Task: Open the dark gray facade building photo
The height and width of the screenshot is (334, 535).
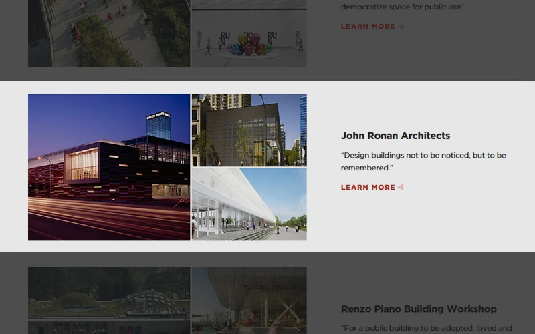Action: click(249, 130)
